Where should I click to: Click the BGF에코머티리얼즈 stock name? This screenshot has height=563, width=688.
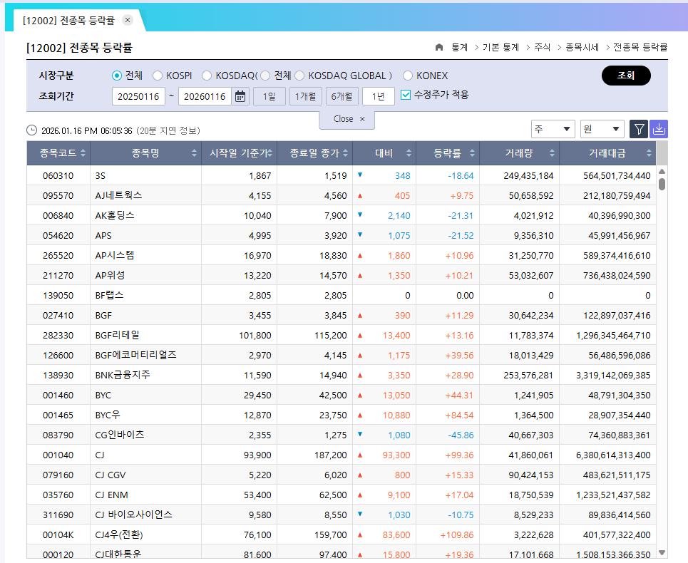[135, 355]
